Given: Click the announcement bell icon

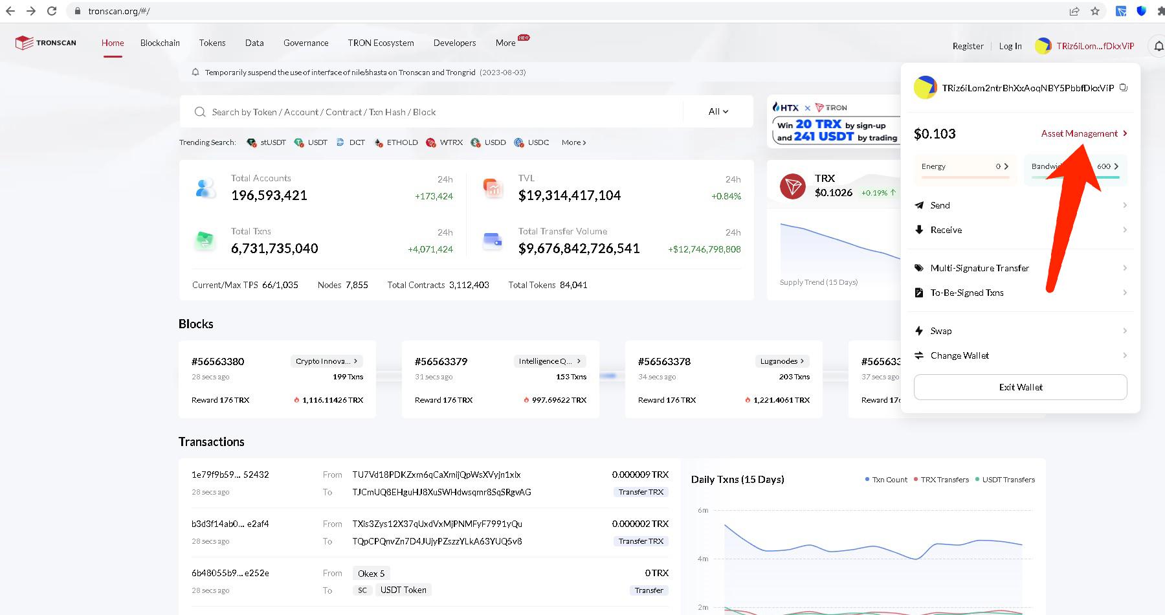Looking at the screenshot, I should [195, 73].
